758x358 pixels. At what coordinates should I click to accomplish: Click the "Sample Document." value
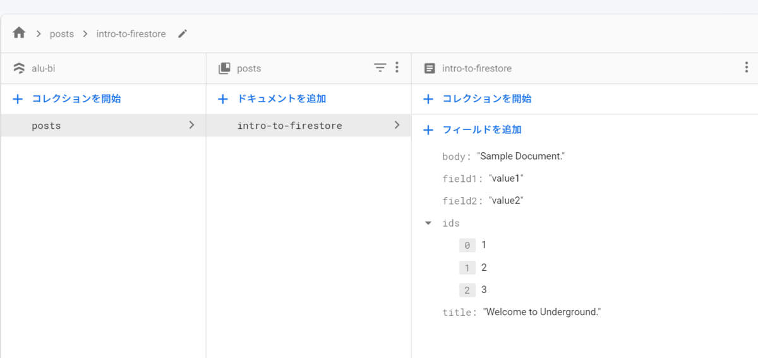pos(520,156)
